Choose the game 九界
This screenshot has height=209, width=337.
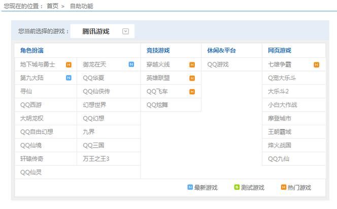89,132
